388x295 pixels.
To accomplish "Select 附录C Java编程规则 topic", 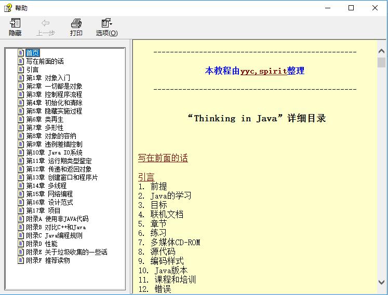I will tap(54, 235).
